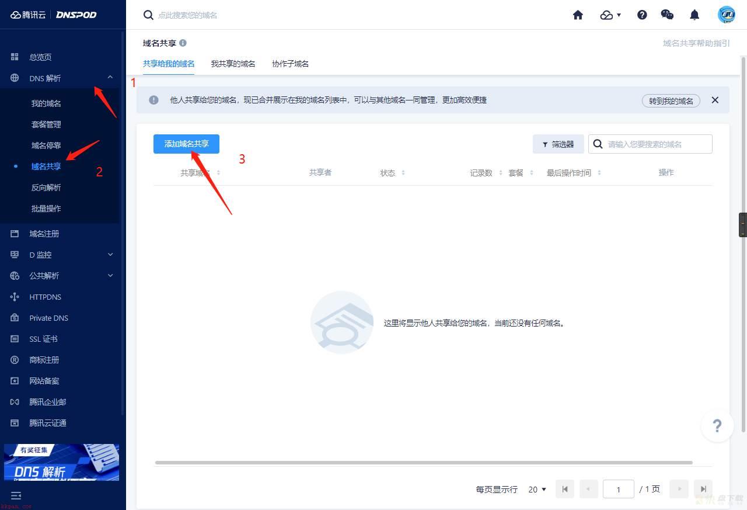This screenshot has height=510, width=747.
Task: Click the HTTPDNS icon in sidebar
Action: 15,297
